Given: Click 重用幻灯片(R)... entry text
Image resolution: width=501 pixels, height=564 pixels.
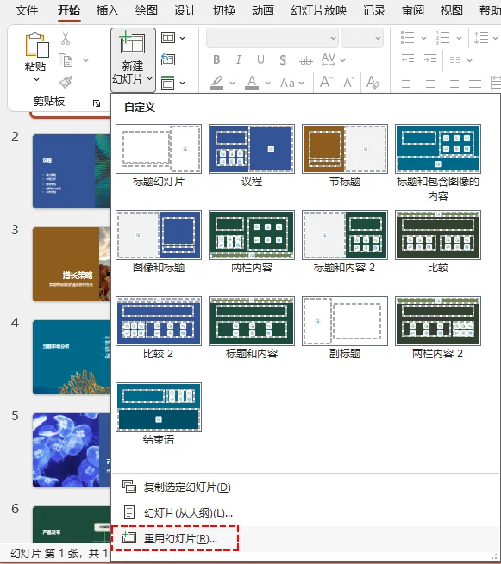Looking at the screenshot, I should pyautogui.click(x=180, y=538).
